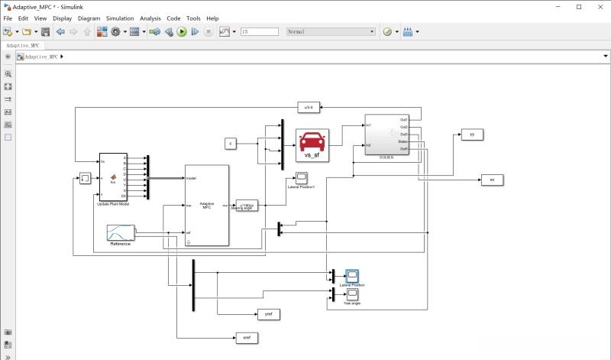Open the Simulation menu
Viewport: 611px width, 360px height.
tap(119, 18)
